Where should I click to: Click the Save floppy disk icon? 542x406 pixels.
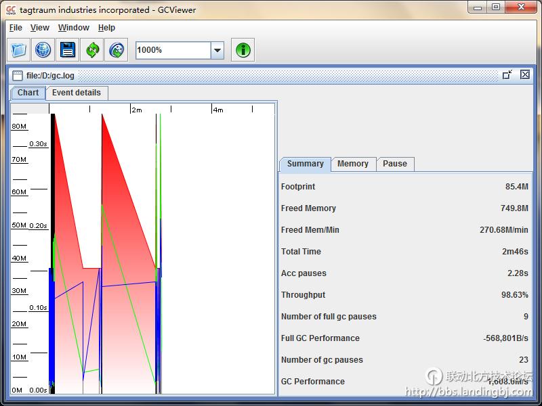(68, 50)
